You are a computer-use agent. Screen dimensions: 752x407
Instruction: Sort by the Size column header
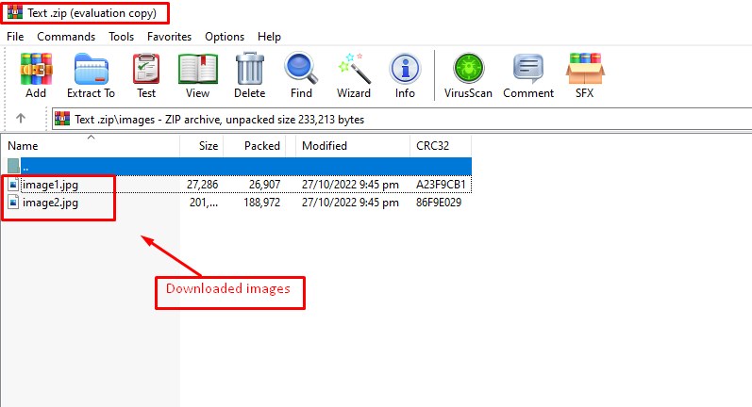(x=202, y=146)
